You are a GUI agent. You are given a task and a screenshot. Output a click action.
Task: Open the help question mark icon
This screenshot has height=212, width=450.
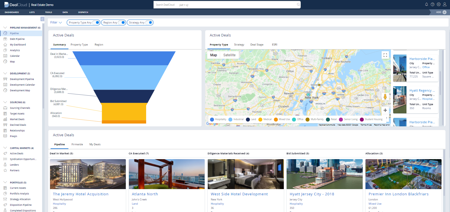coord(432,5)
